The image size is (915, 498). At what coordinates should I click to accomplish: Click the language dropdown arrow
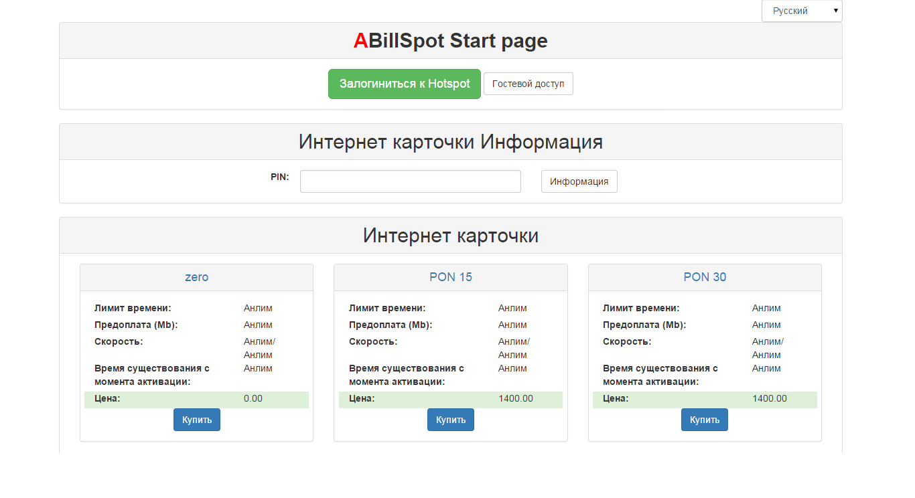[835, 11]
